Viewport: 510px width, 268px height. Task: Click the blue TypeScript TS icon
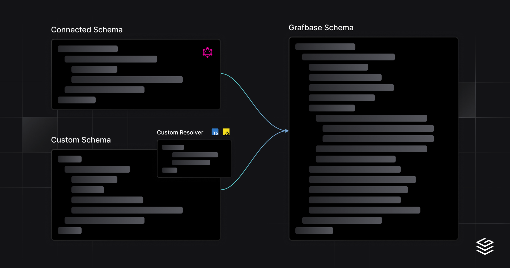coord(215,132)
